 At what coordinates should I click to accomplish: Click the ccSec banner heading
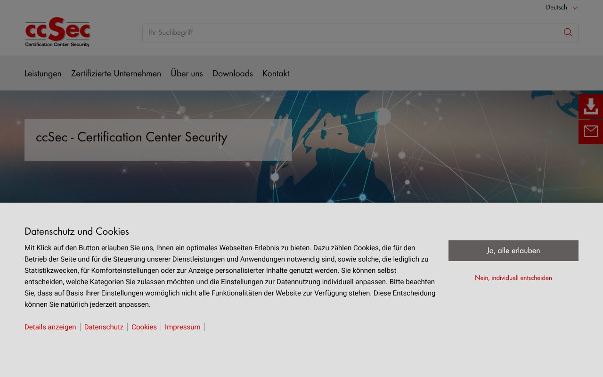click(131, 138)
